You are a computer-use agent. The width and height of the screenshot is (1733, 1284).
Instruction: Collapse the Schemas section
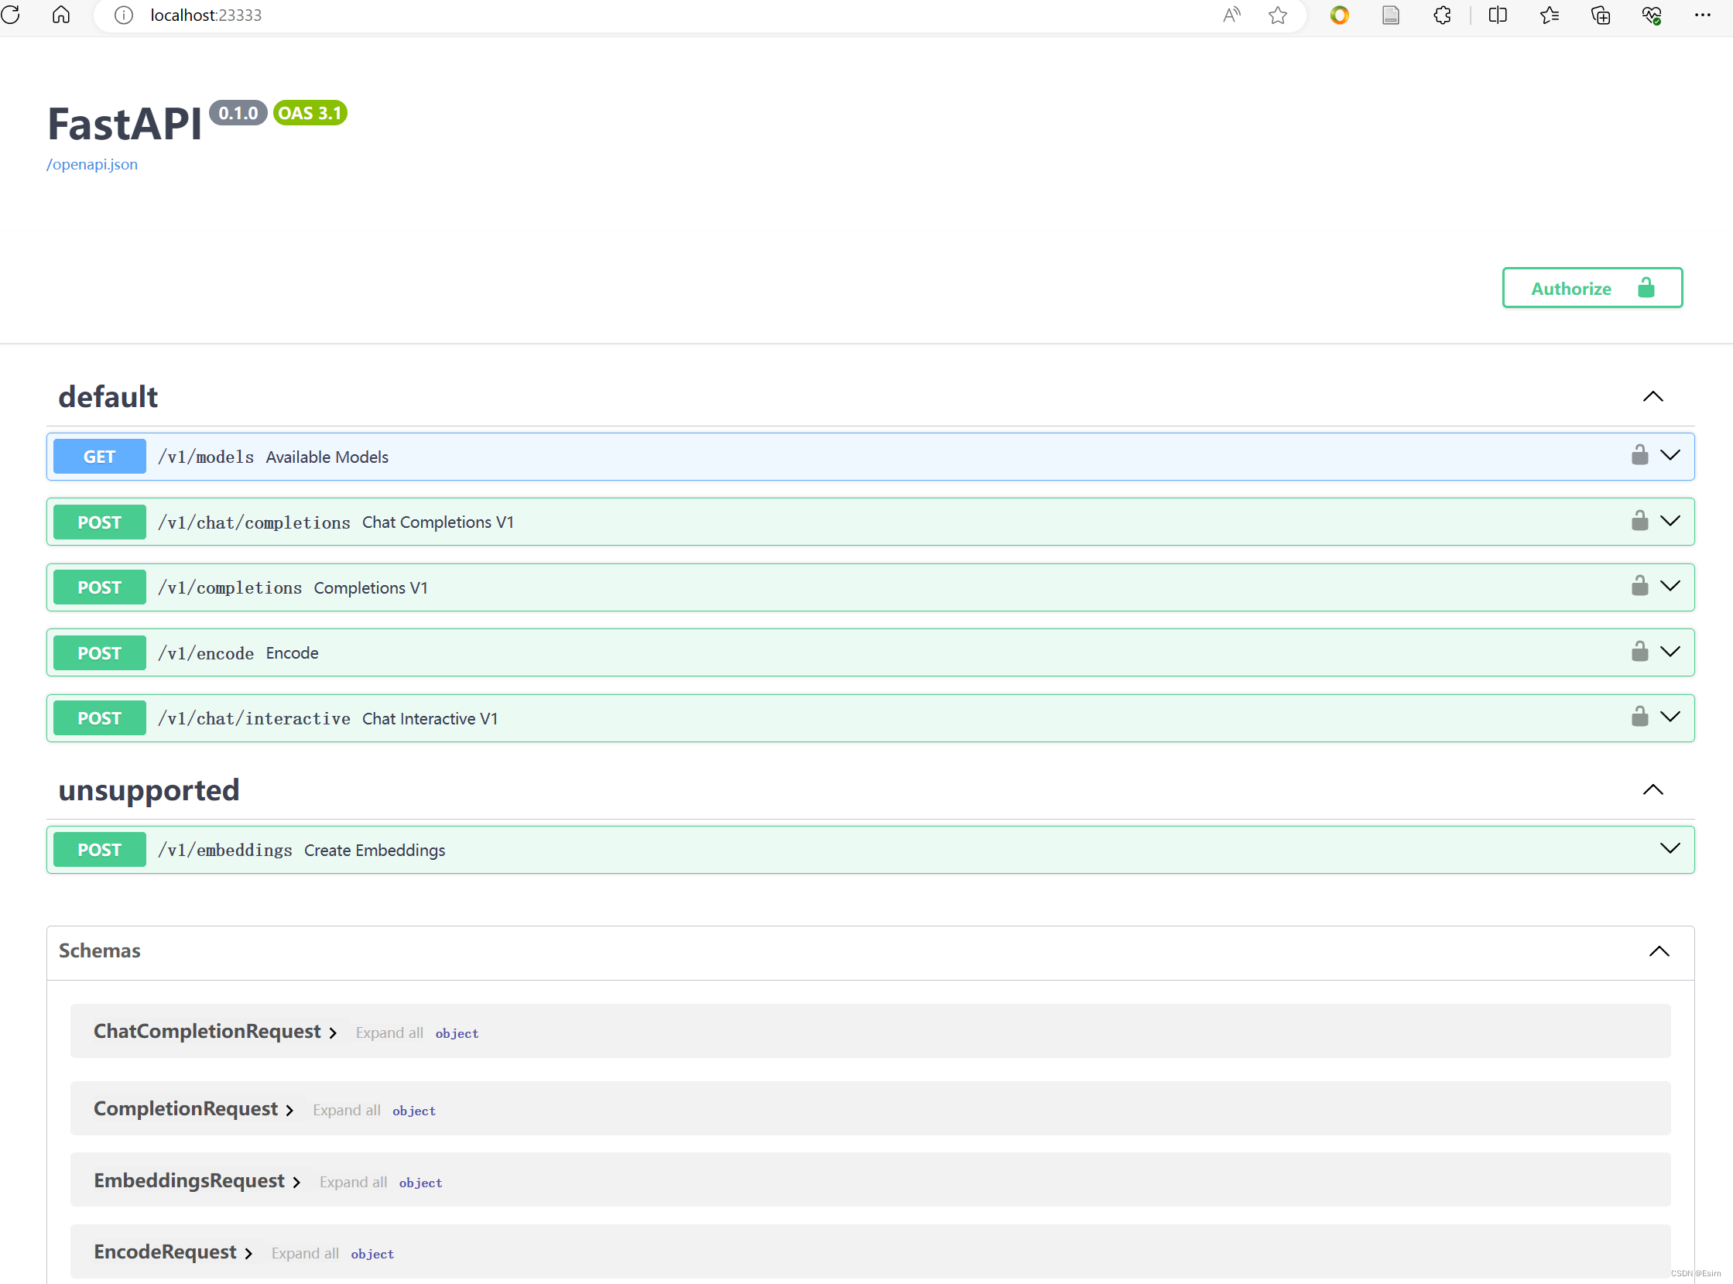pos(1659,951)
